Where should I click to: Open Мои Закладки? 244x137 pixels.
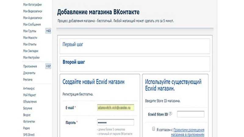tap(30, 51)
